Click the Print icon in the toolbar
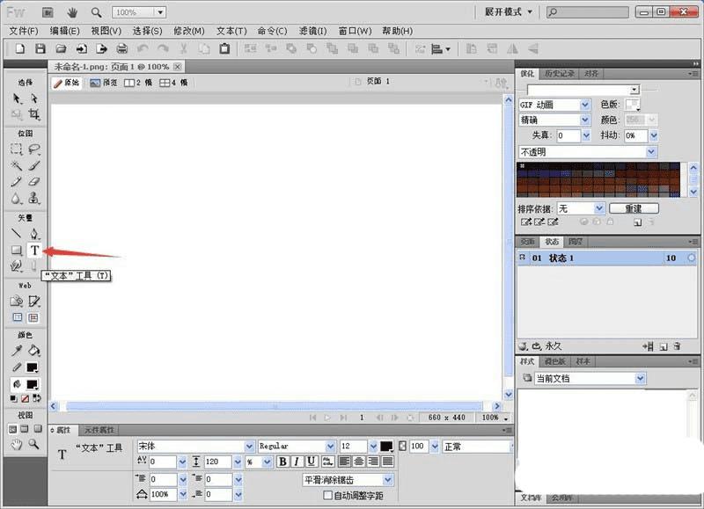The width and height of the screenshot is (704, 509). coord(122,48)
